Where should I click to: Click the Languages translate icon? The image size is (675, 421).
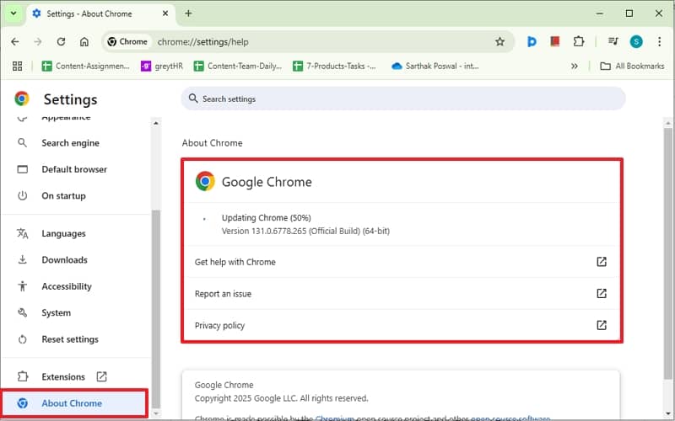(23, 234)
